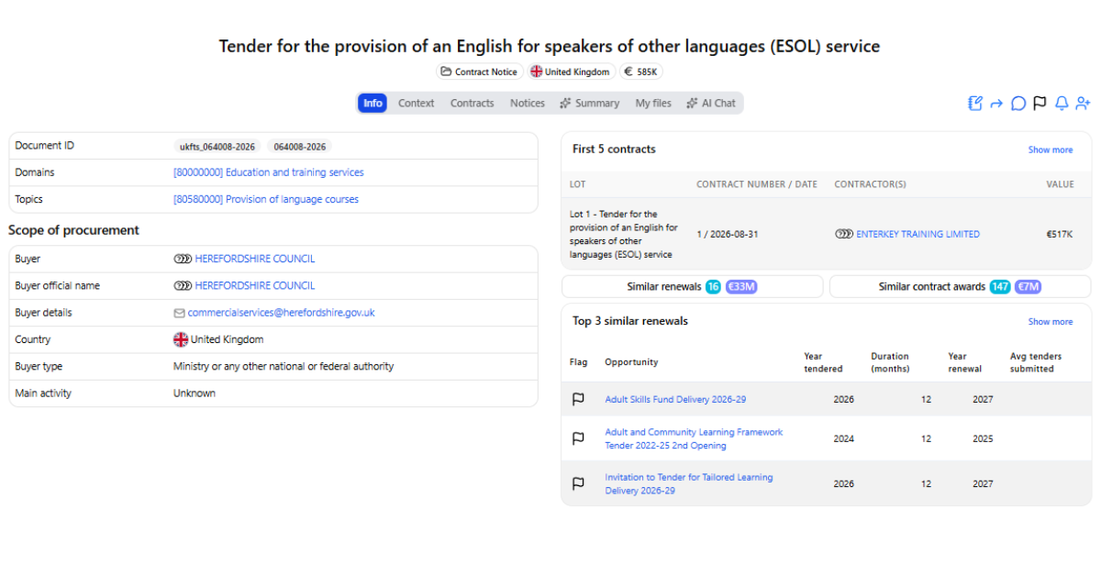Open Adult Skills Fund Delivery 2026-29 link
Viewport: 1101px width, 576px height.
[675, 400]
